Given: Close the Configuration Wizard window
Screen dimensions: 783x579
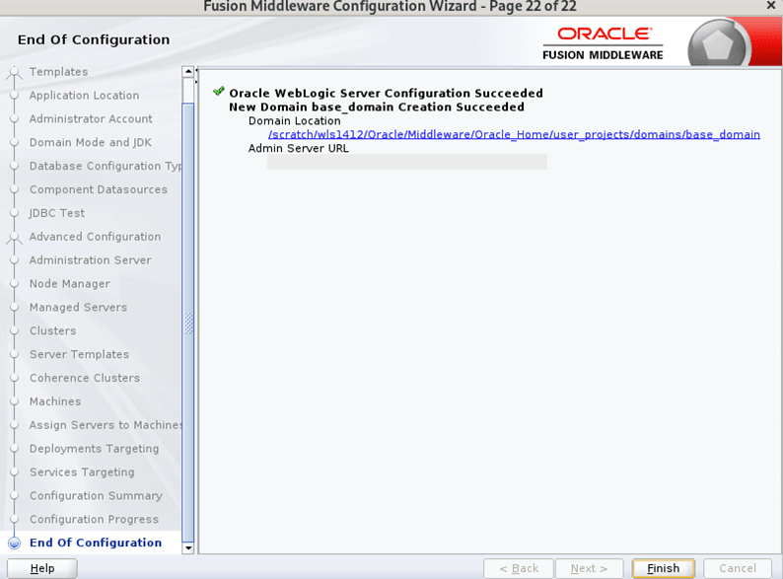Looking at the screenshot, I should [x=771, y=6].
